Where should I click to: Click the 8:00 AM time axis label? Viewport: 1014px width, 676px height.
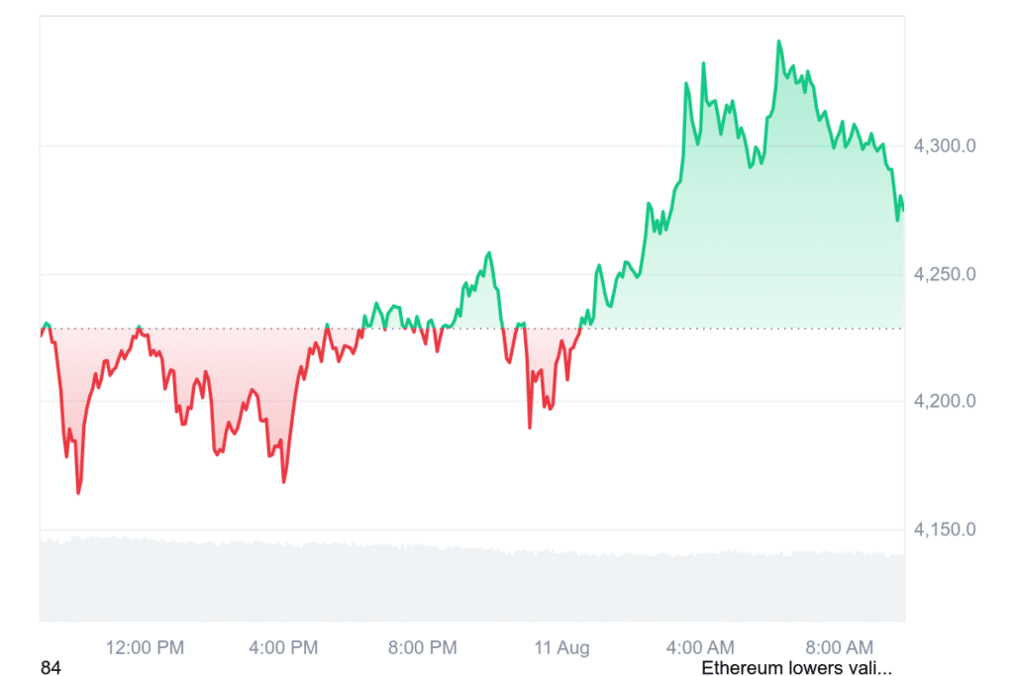[x=840, y=647]
